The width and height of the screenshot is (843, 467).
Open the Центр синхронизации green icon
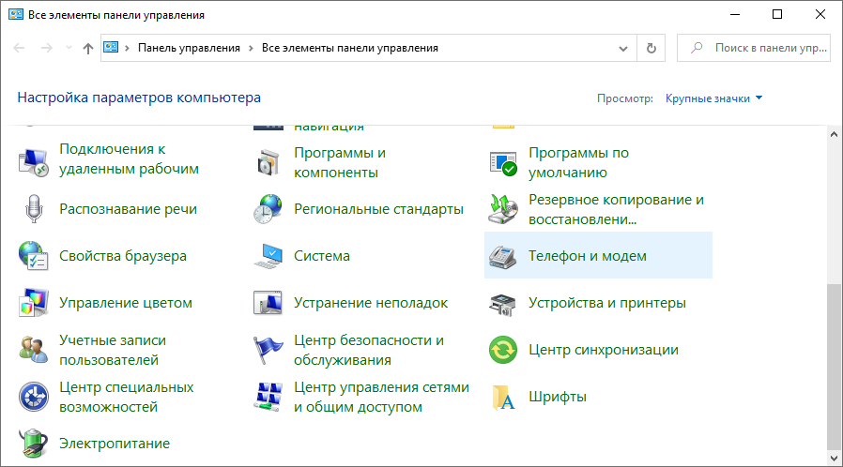(503, 350)
